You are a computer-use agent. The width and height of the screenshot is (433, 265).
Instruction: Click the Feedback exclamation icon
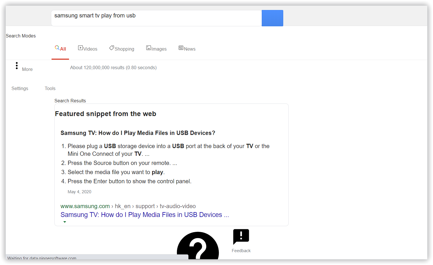click(241, 237)
